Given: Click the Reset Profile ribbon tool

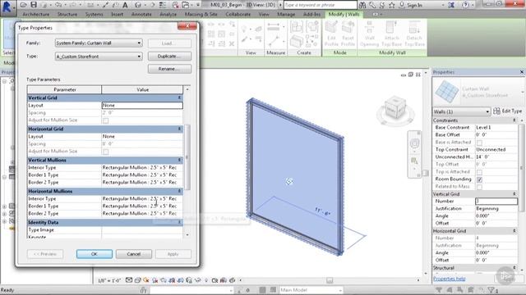Looking at the screenshot, I should pyautogui.click(x=348, y=34).
